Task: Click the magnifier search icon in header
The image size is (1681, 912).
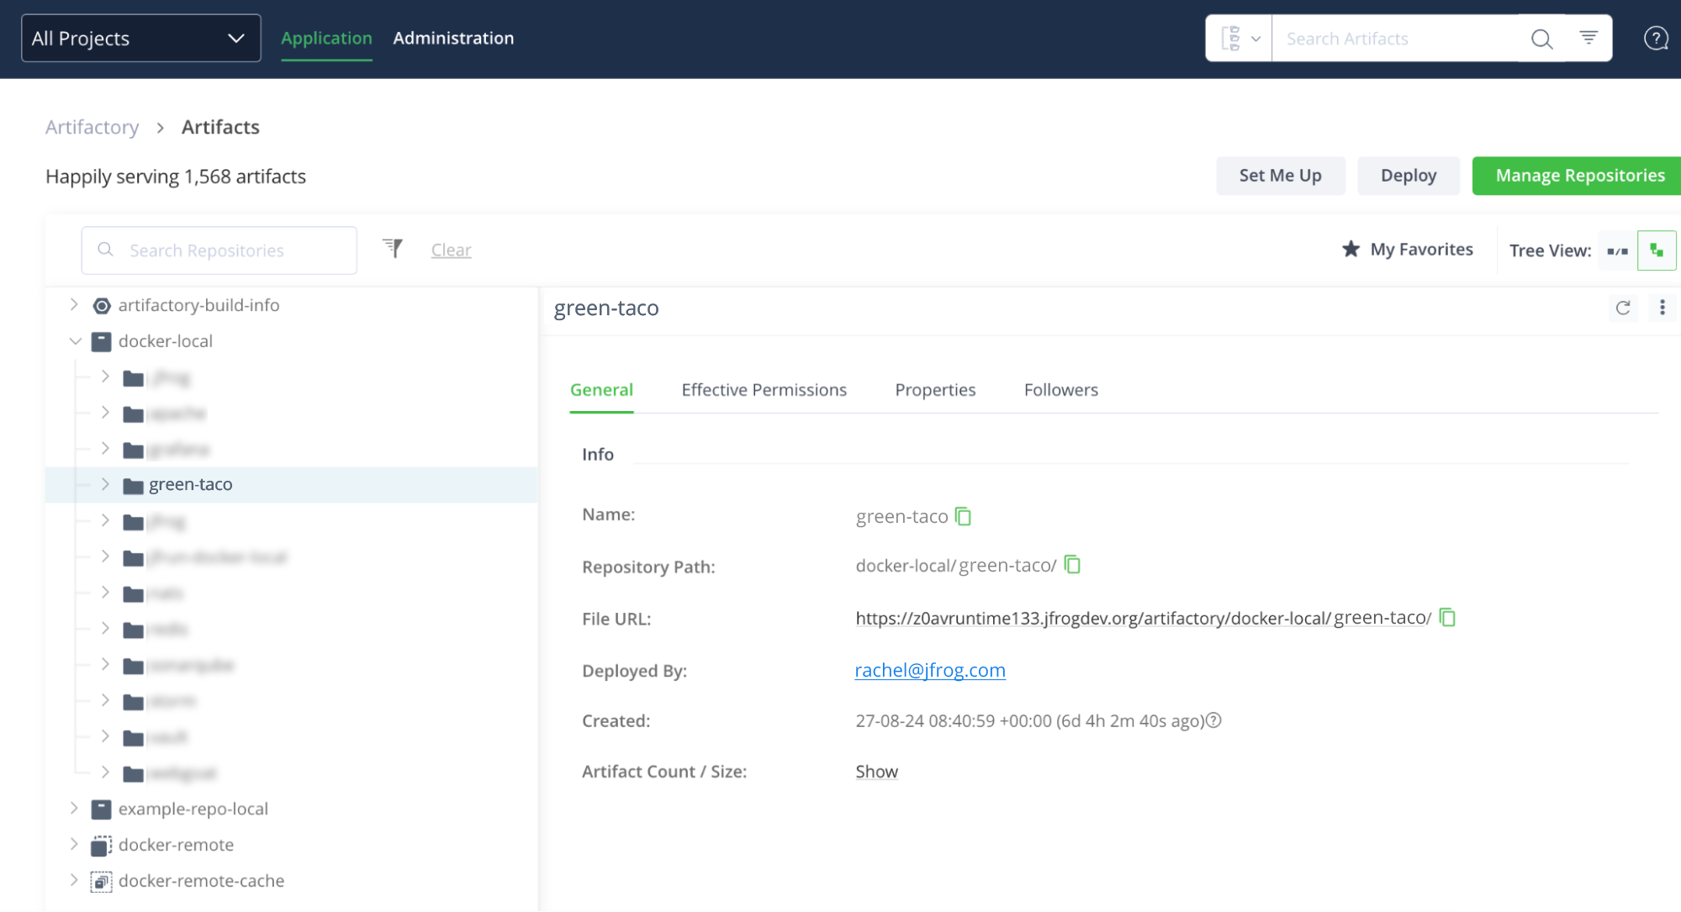Action: (x=1541, y=39)
